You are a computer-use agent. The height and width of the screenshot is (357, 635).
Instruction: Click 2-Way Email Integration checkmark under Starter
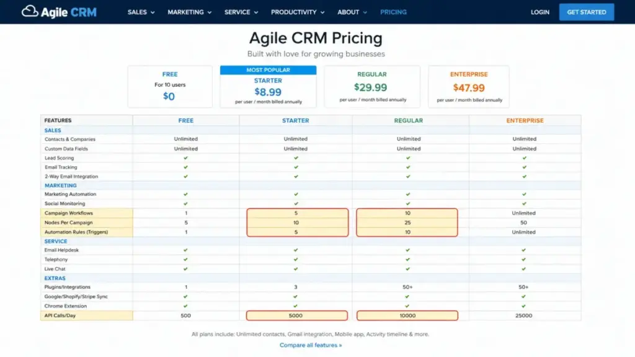296,177
